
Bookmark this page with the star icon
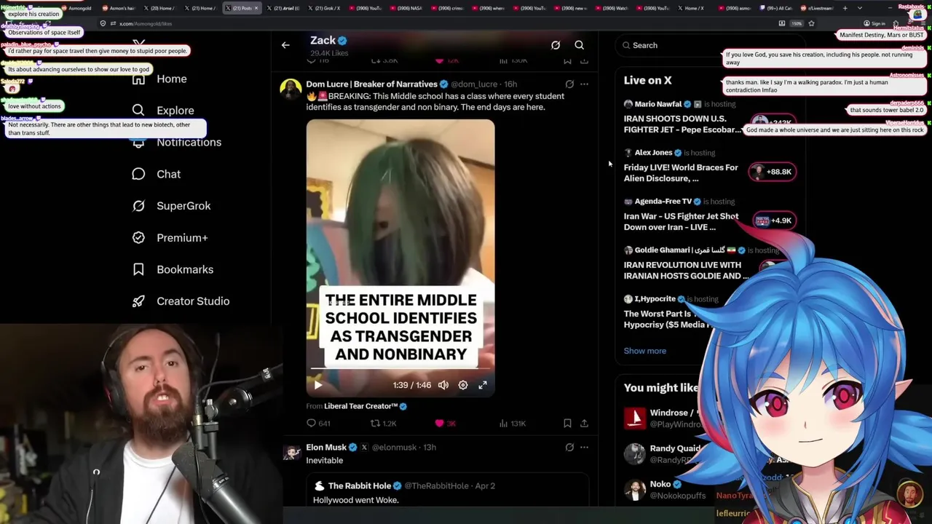pyautogui.click(x=811, y=23)
